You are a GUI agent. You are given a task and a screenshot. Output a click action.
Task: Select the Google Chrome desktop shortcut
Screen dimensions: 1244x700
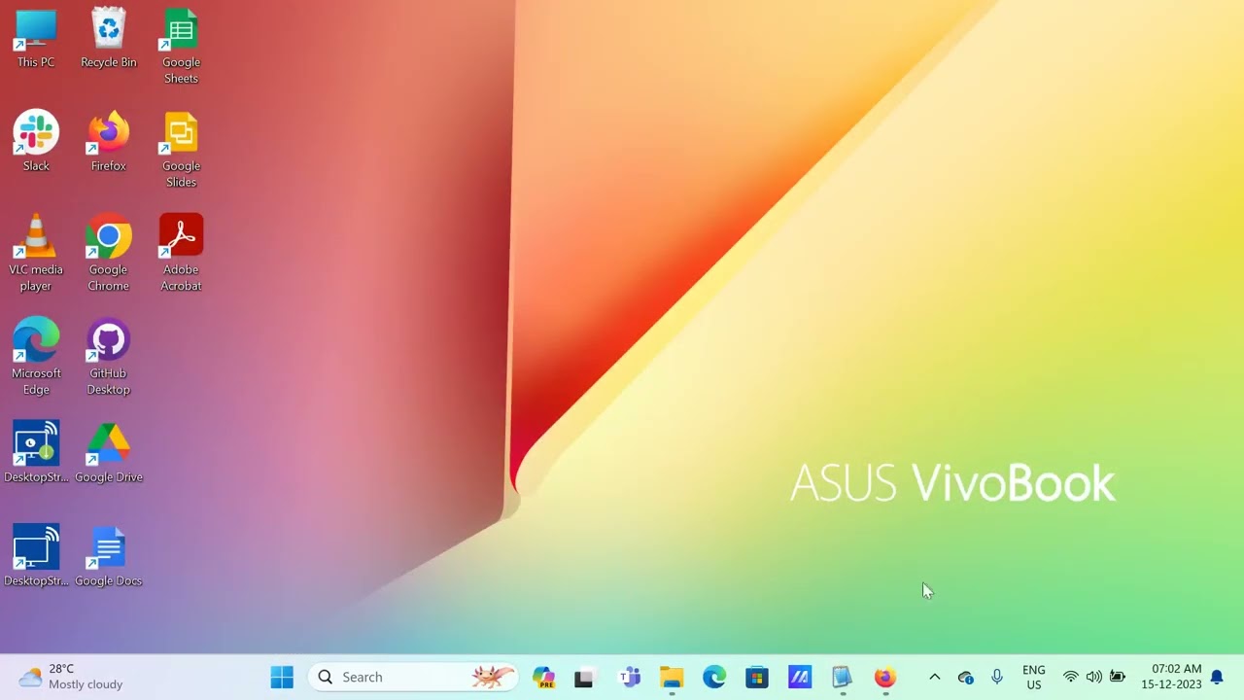[109, 254]
